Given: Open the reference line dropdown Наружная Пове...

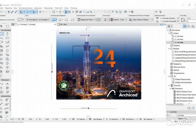Looking at the screenshot, I should click(x=86, y=20).
